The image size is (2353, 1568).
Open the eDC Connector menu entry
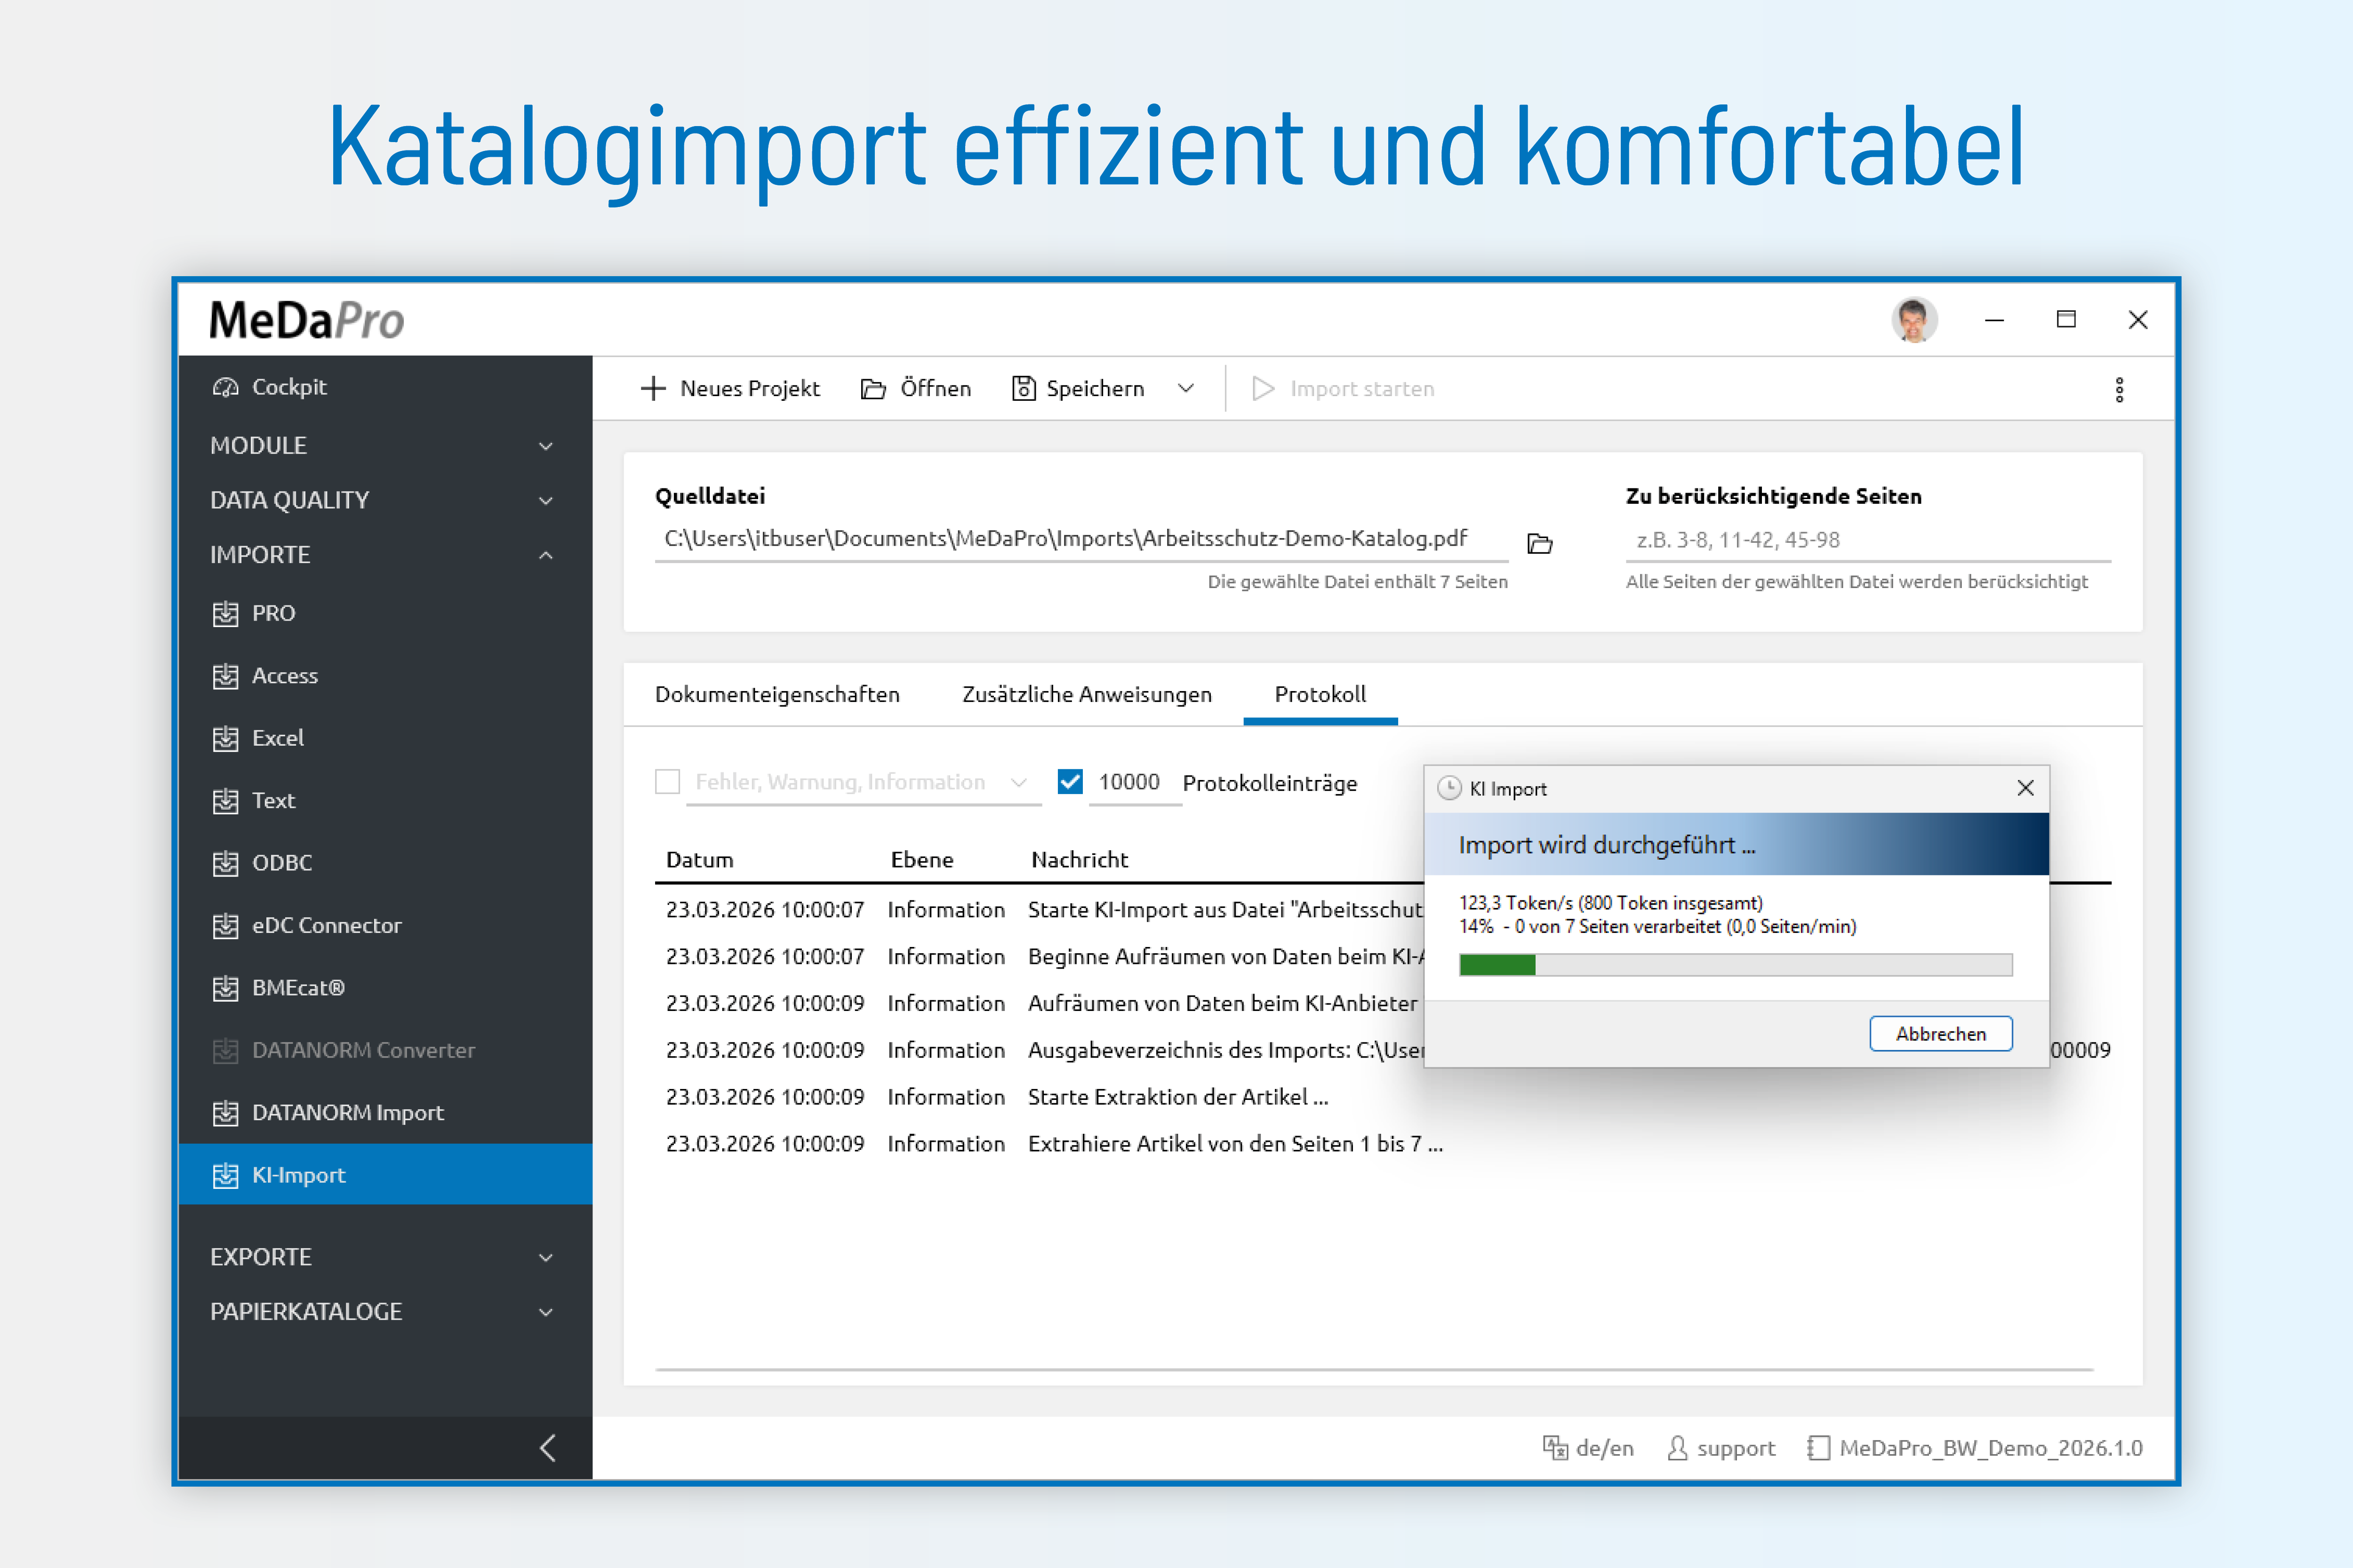(385, 926)
